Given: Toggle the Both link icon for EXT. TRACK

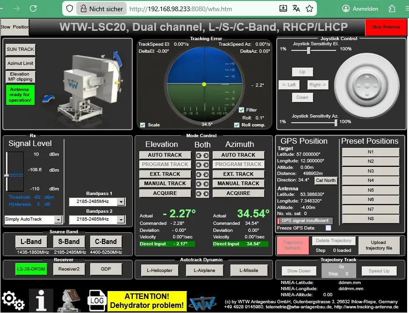Looking at the screenshot, I should point(202,174).
